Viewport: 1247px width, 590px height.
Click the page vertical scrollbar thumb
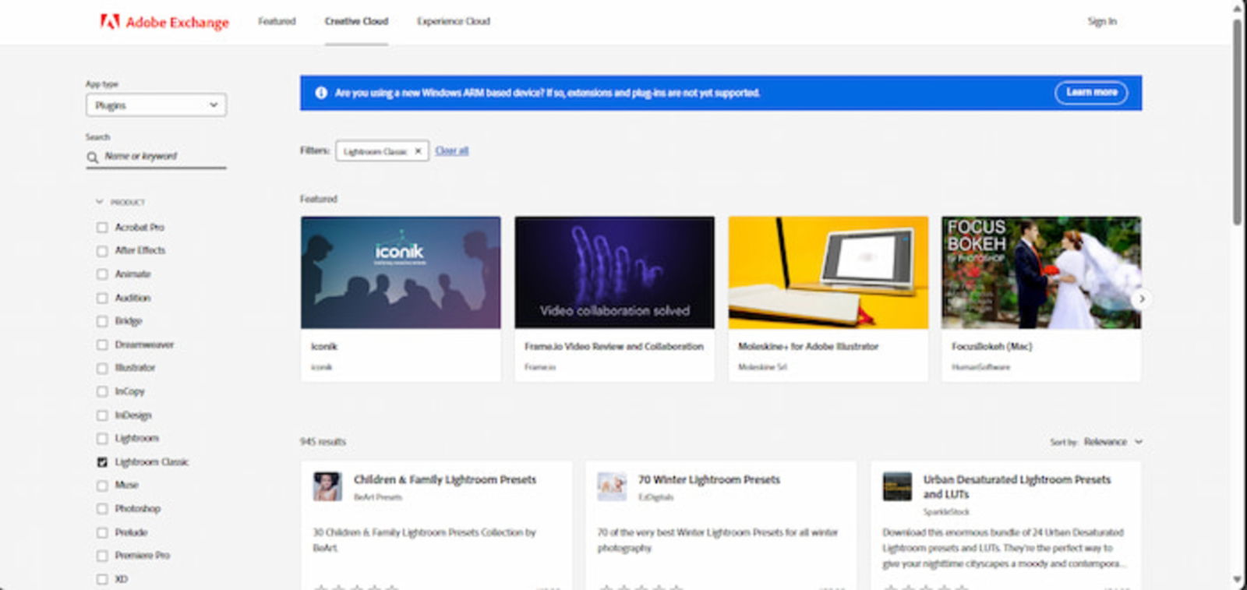[1238, 121]
